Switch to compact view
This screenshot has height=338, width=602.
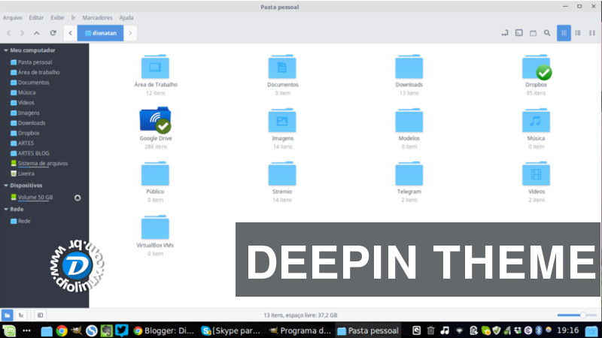click(x=592, y=33)
